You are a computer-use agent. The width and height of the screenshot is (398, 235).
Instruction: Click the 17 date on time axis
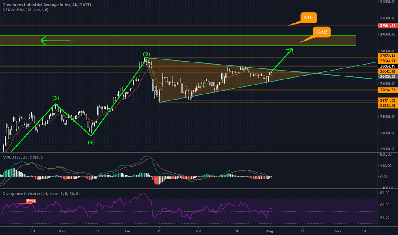(x=302, y=231)
